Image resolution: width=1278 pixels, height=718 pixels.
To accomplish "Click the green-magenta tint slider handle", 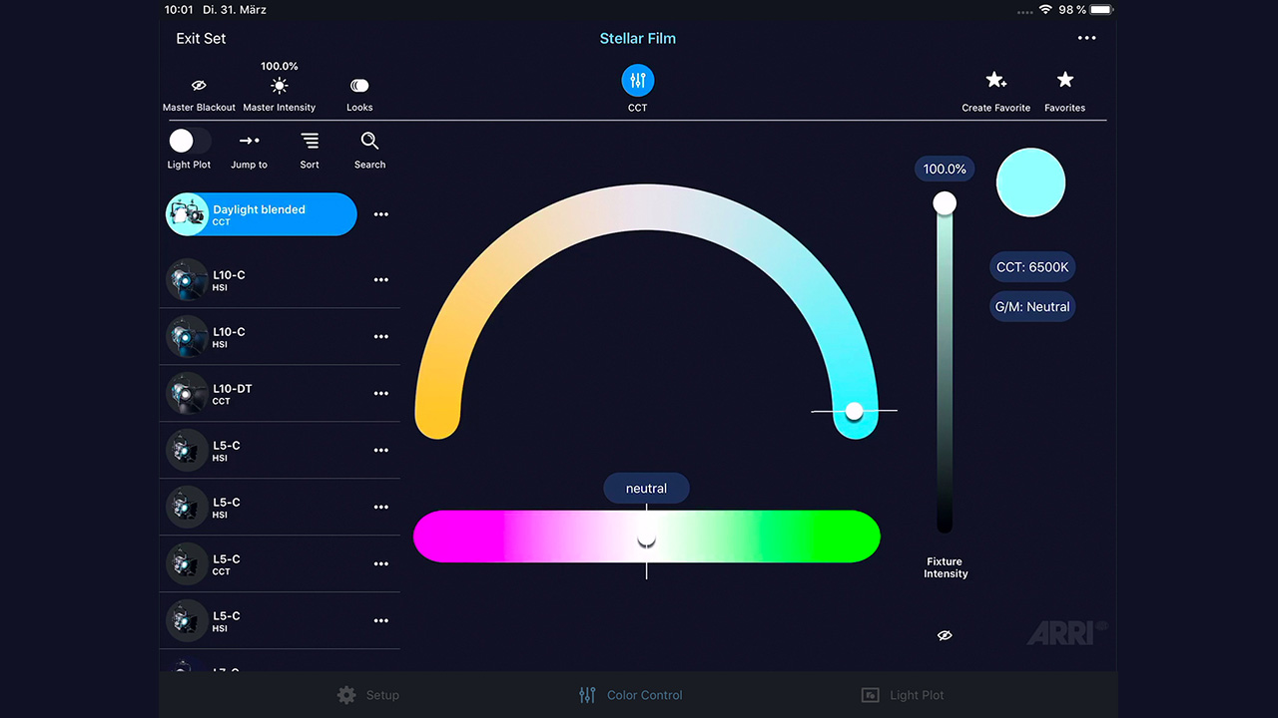I will click(647, 539).
